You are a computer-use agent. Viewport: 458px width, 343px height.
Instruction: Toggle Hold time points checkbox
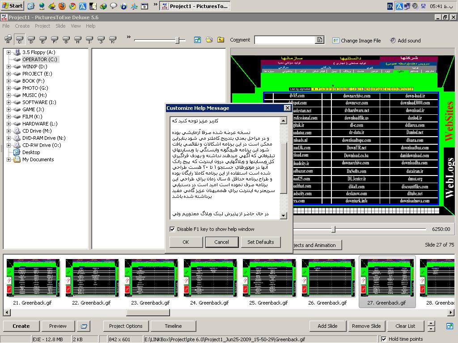(x=384, y=339)
